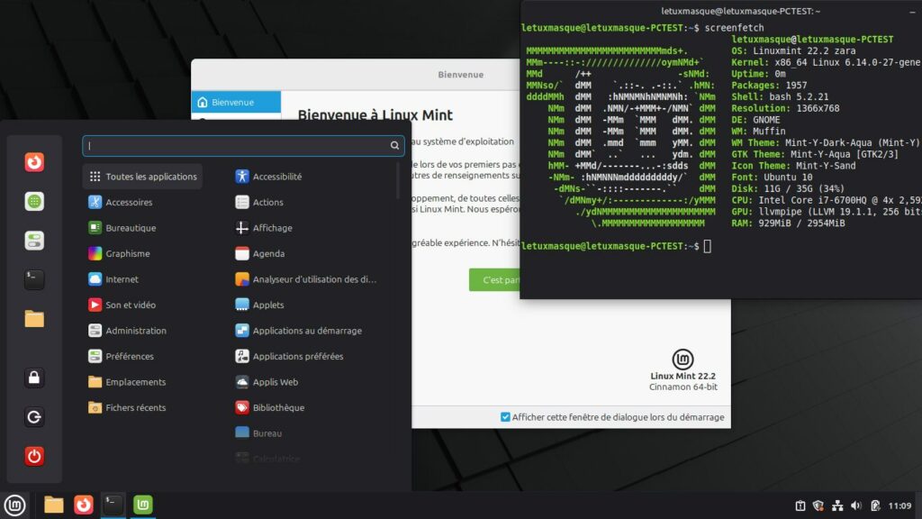
Task: Open Firefox from the taskbar
Action: coord(84,505)
